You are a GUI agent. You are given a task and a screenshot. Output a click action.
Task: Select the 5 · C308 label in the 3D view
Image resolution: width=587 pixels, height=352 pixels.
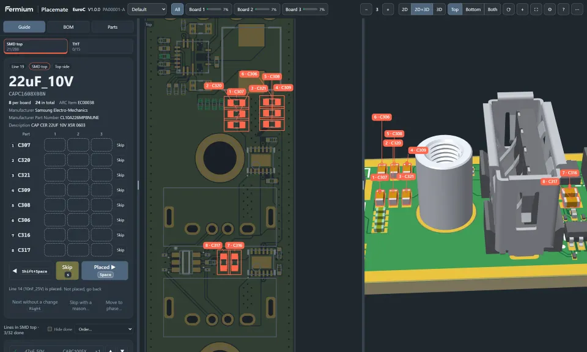coord(394,134)
